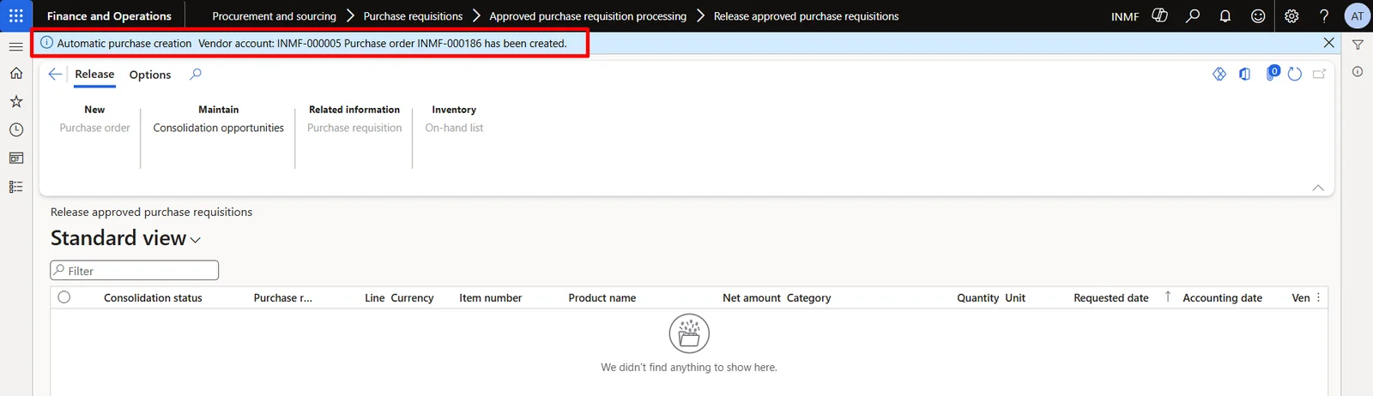Sort by Purchase requisition column header
The width and height of the screenshot is (1373, 396).
click(x=283, y=298)
